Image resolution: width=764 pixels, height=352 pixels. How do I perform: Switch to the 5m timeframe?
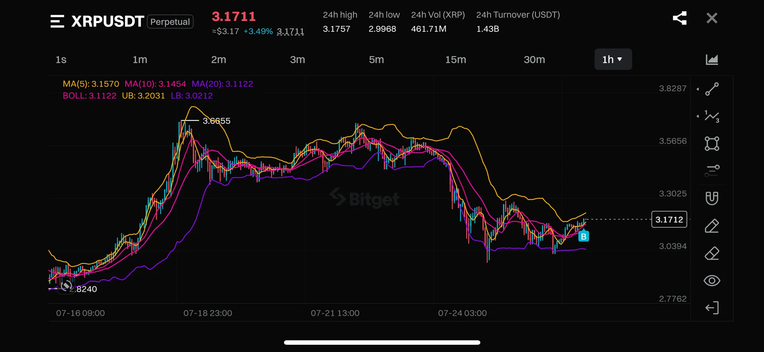tap(376, 60)
